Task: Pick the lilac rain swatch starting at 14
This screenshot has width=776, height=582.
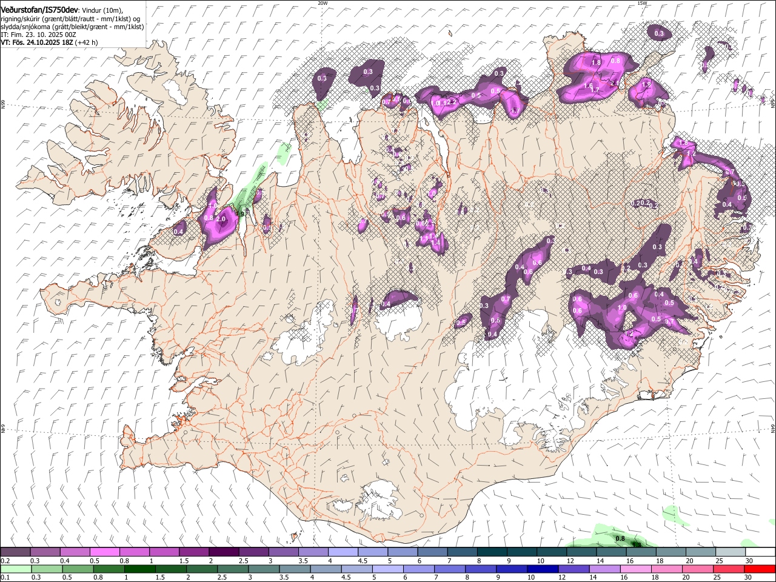Action: (604, 569)
